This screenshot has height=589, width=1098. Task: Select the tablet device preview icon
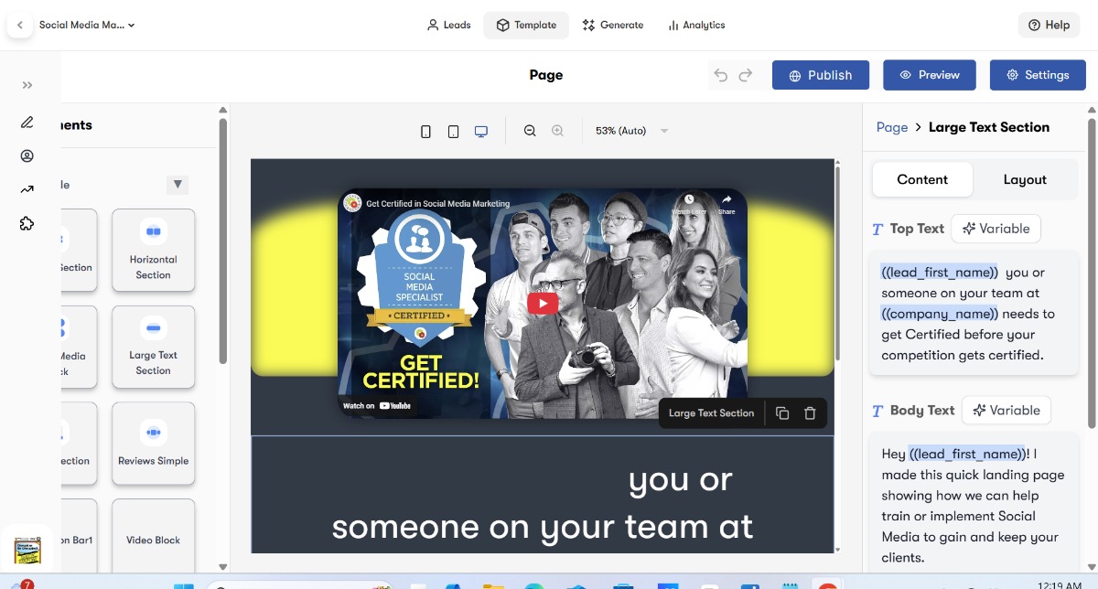[453, 132]
